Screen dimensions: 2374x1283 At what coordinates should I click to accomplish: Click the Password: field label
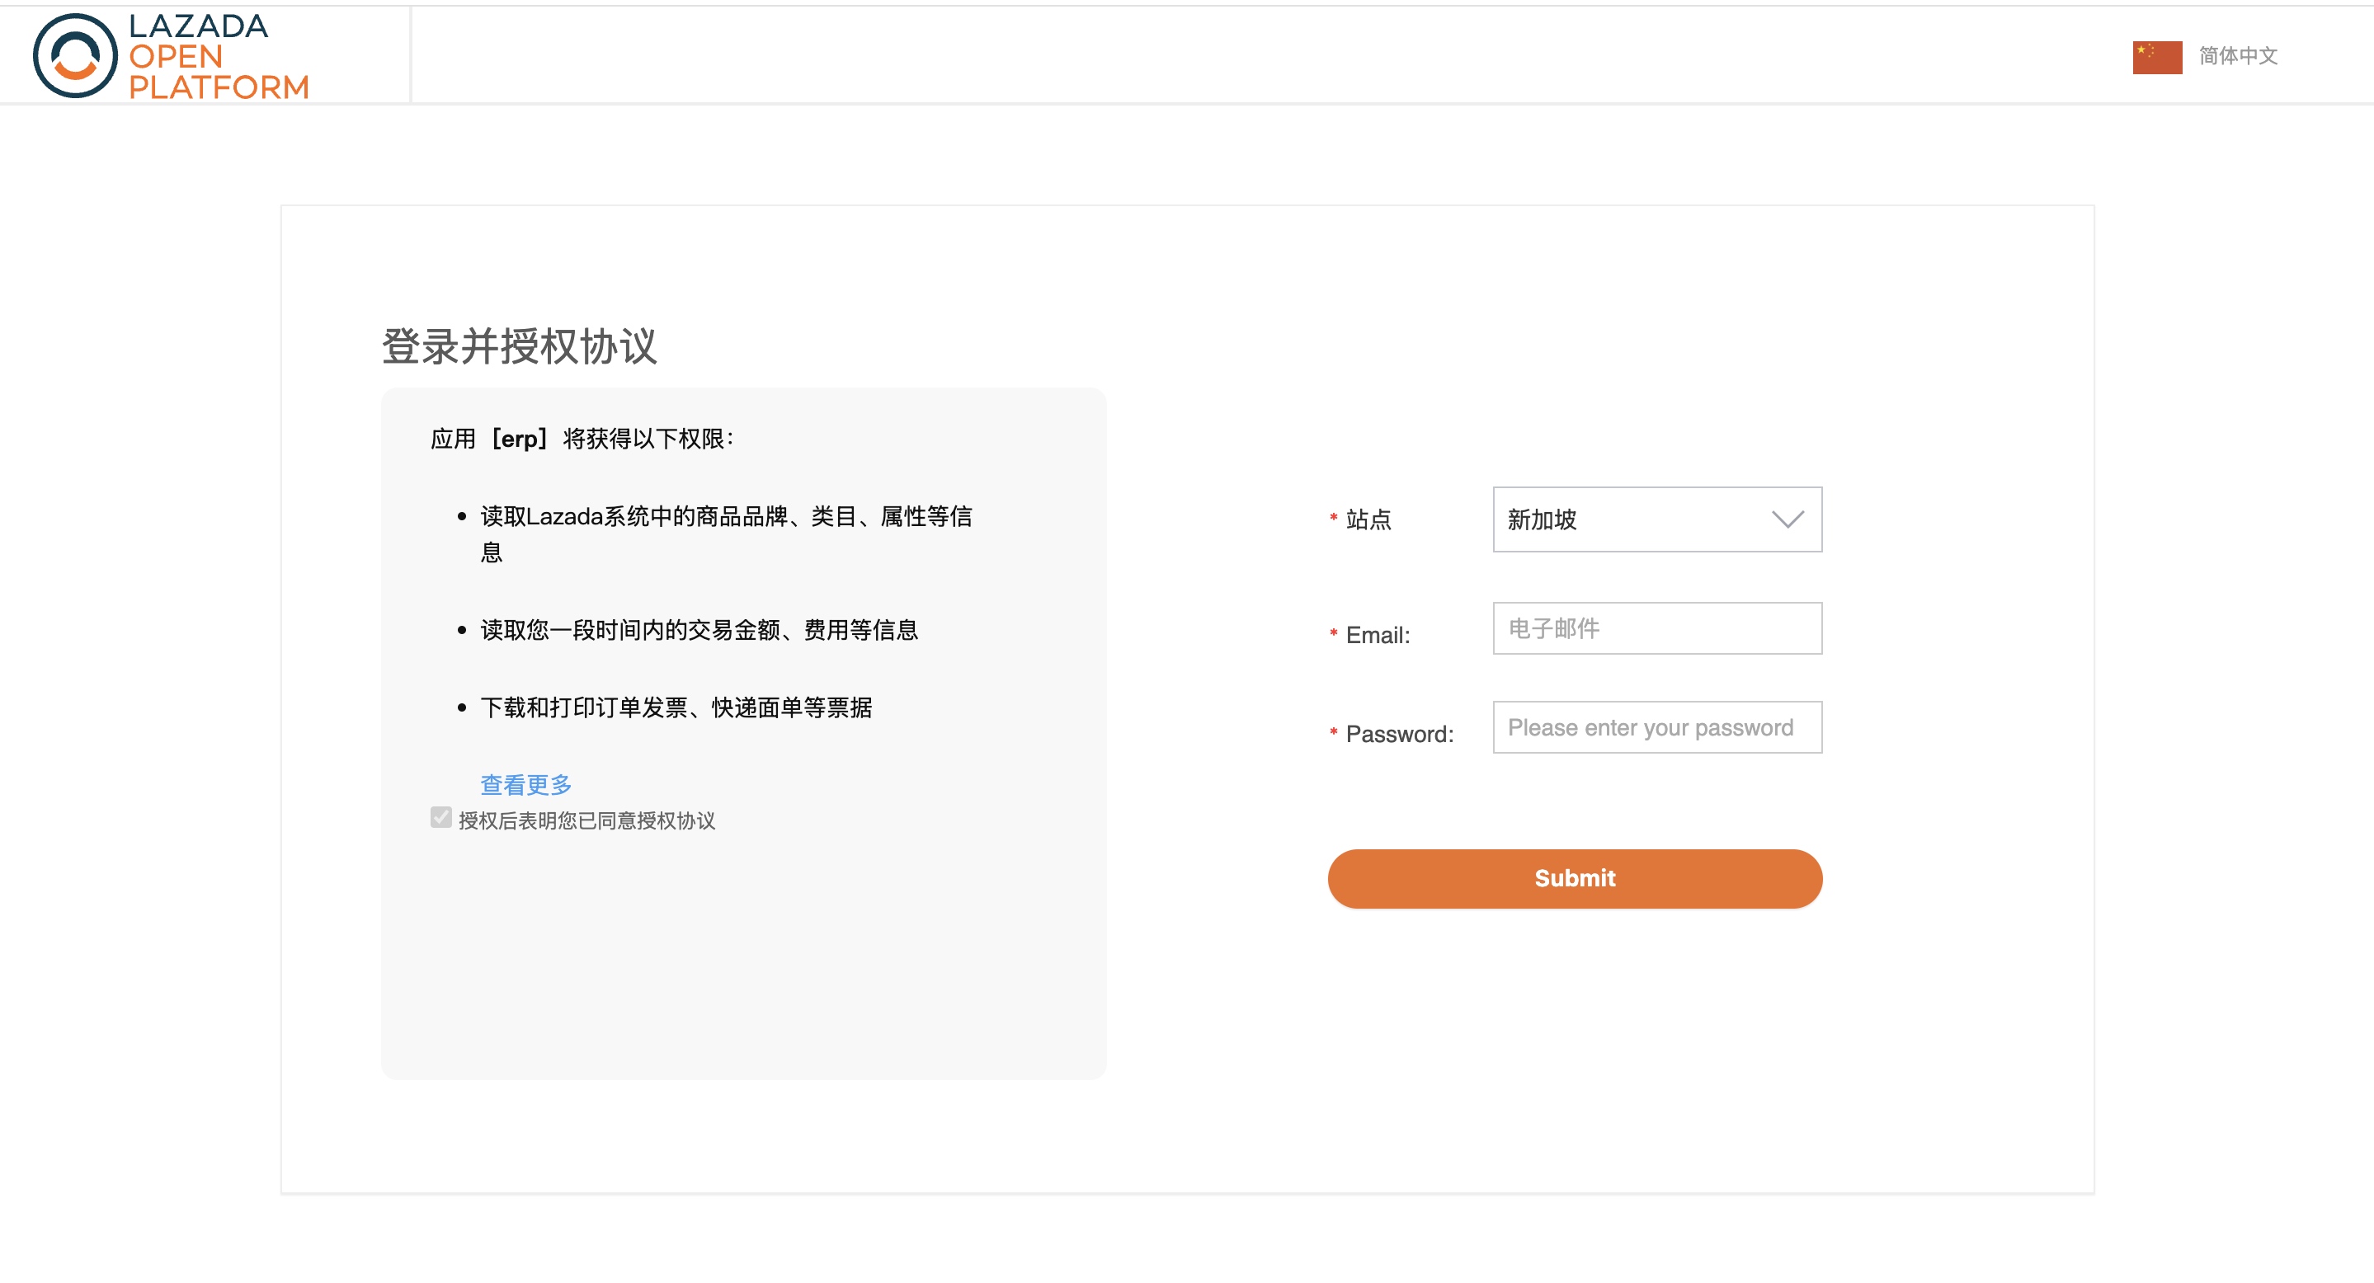(1400, 734)
